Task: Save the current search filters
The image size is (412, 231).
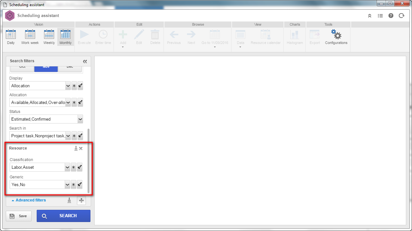Action: point(19,216)
